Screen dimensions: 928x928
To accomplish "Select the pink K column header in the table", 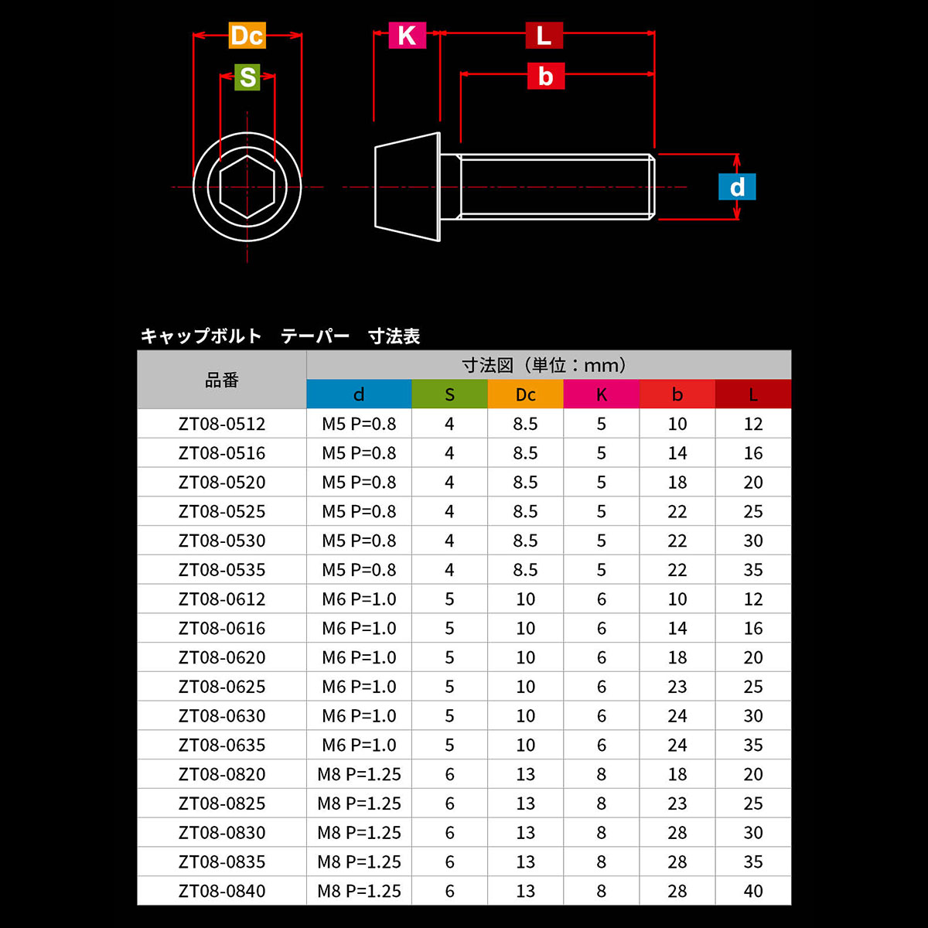I will point(601,394).
